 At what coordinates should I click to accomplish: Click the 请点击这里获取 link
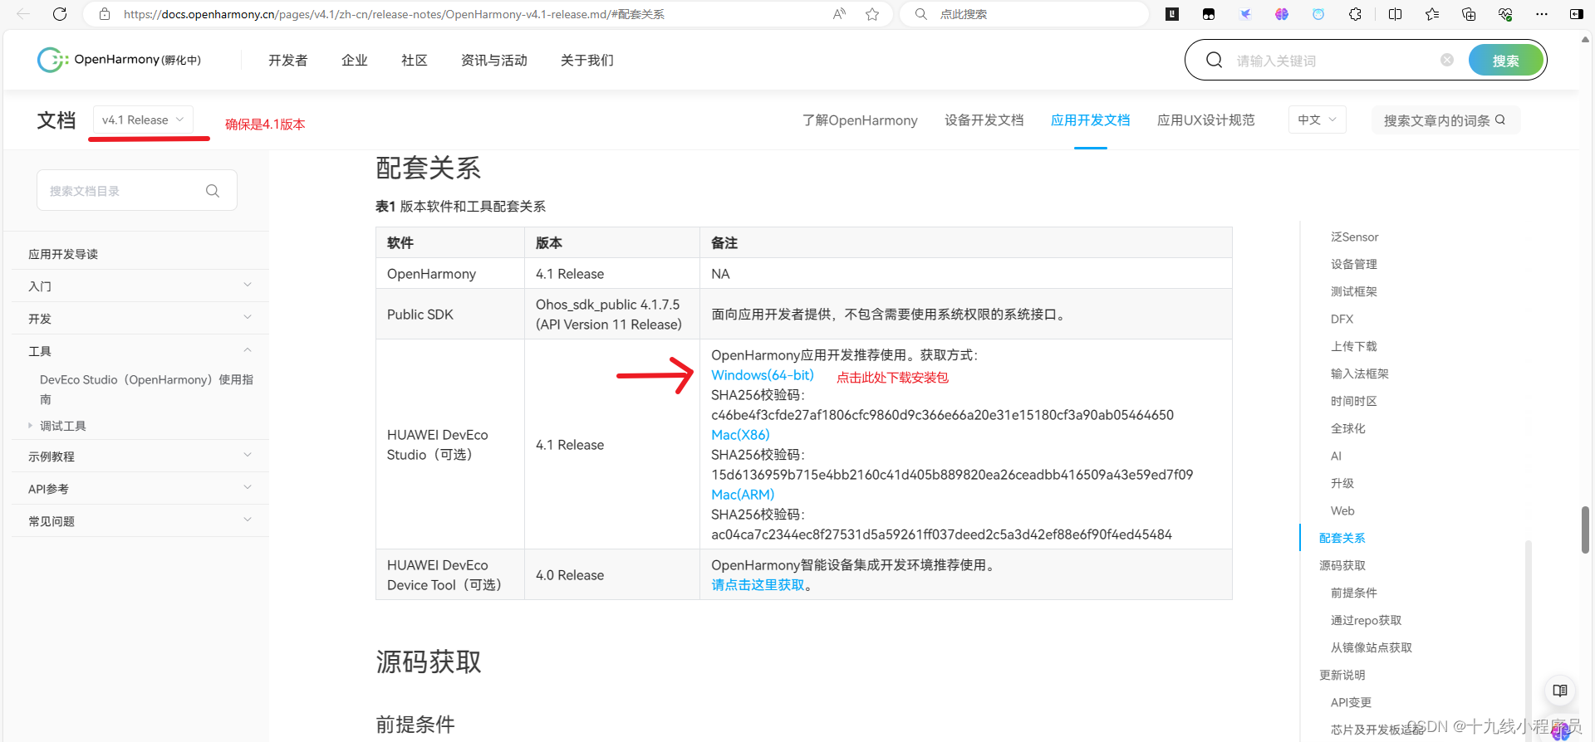click(x=758, y=585)
